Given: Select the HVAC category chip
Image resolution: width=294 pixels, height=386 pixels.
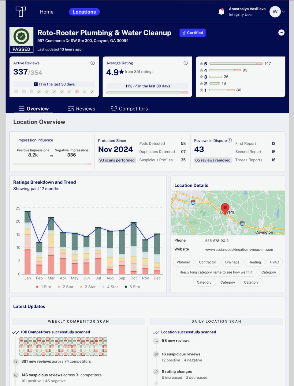Looking at the screenshot, I should click(274, 262).
